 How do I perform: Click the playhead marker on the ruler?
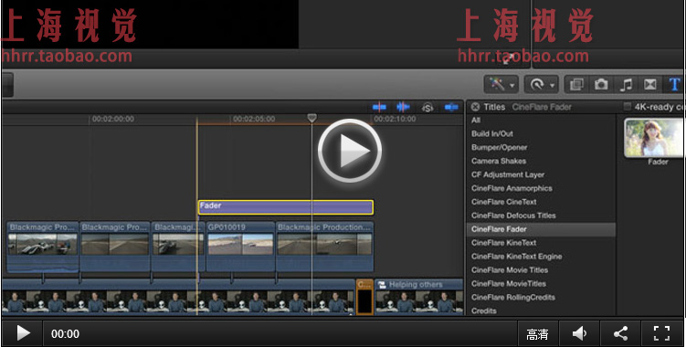pyautogui.click(x=311, y=118)
